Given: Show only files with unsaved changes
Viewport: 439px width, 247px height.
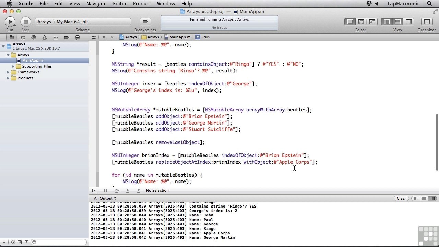Looking at the screenshot, I should [x=26, y=242].
